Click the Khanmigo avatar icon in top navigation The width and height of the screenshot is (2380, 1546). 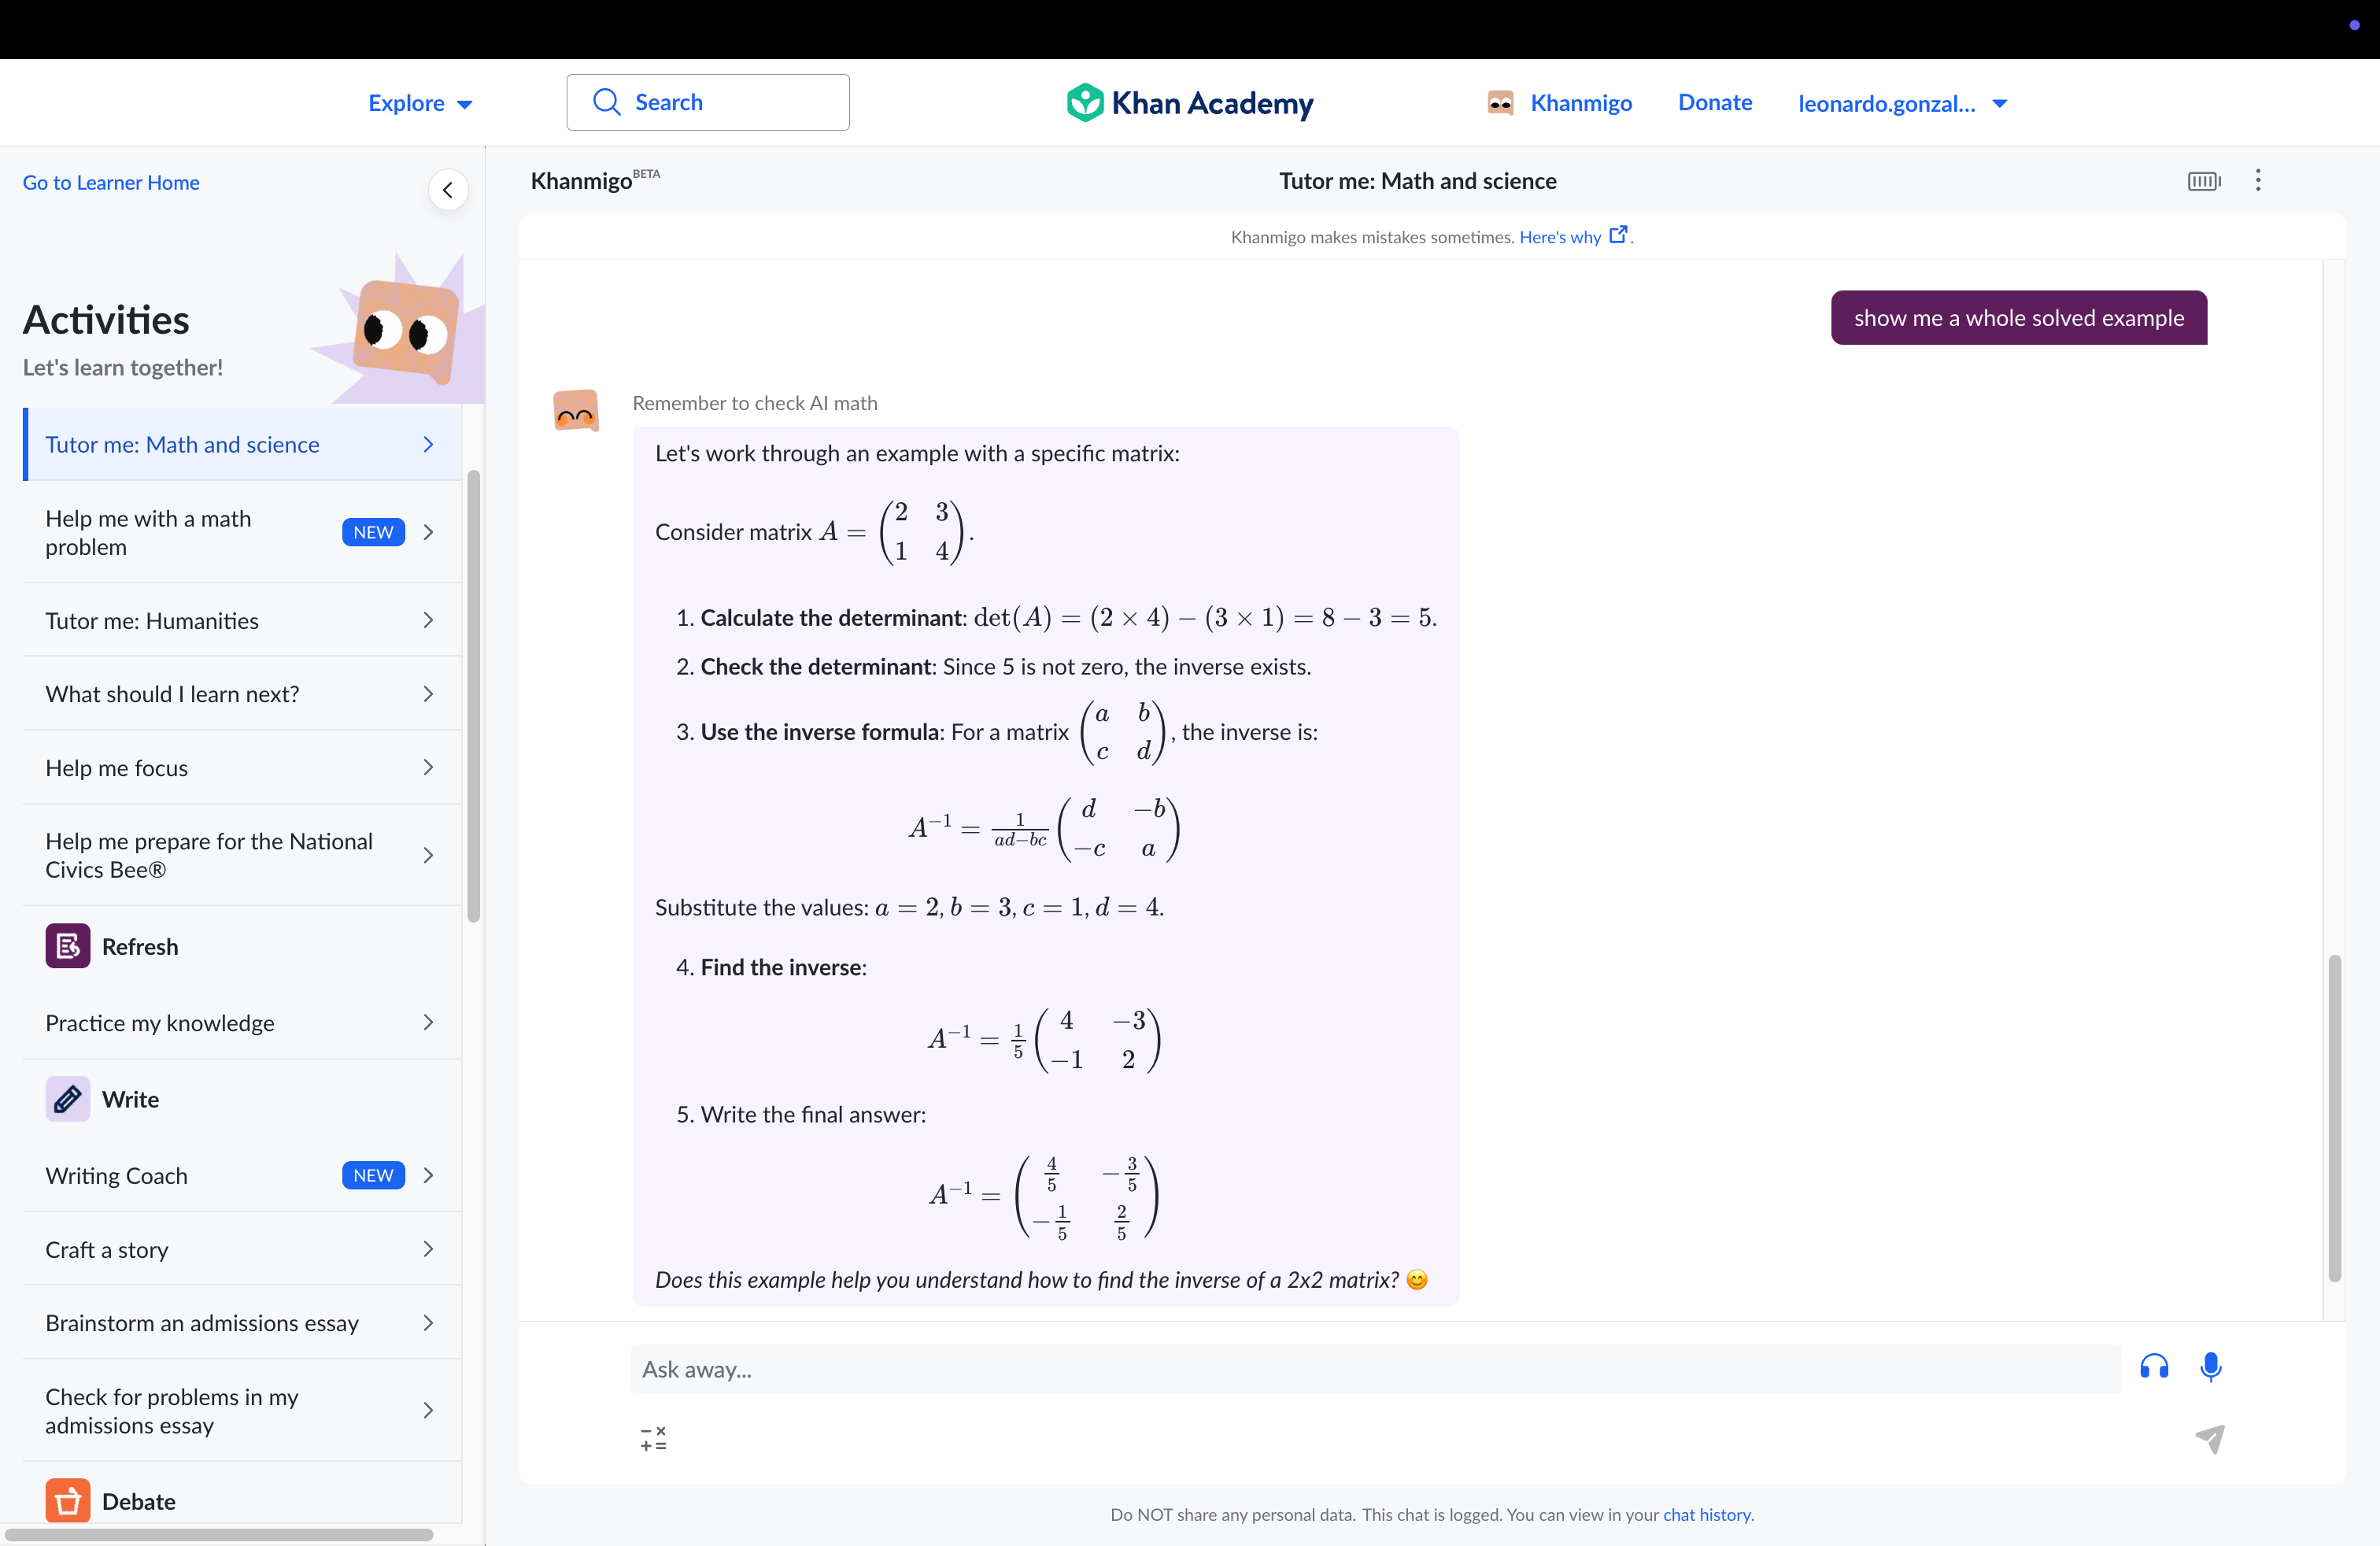(x=1500, y=103)
